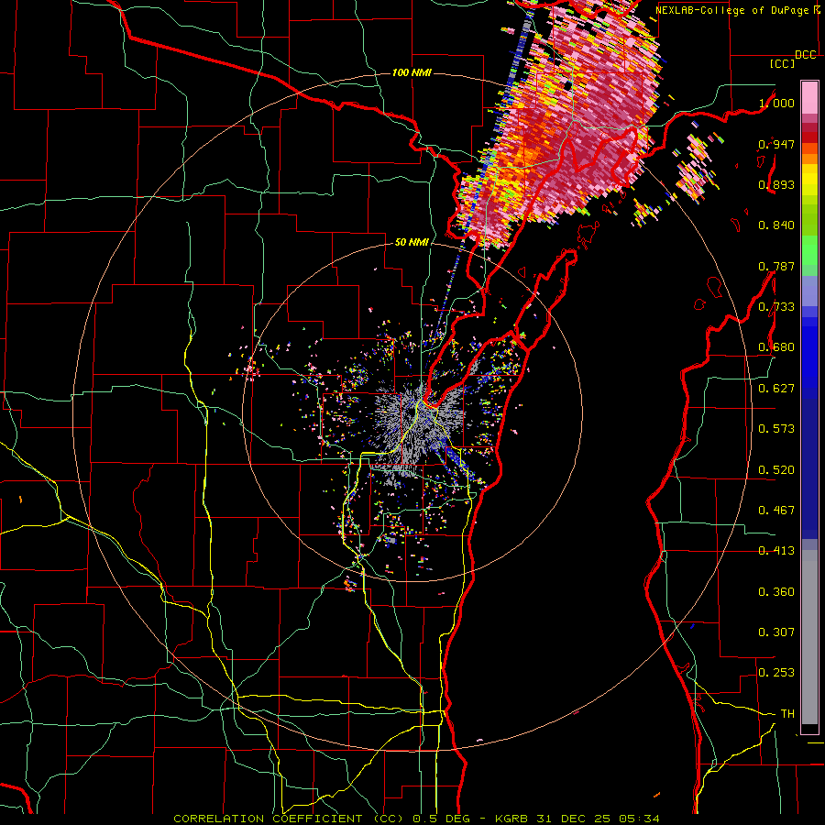The height and width of the screenshot is (825, 825).
Task: Click the 50 NMI range ring label
Action: click(x=412, y=242)
